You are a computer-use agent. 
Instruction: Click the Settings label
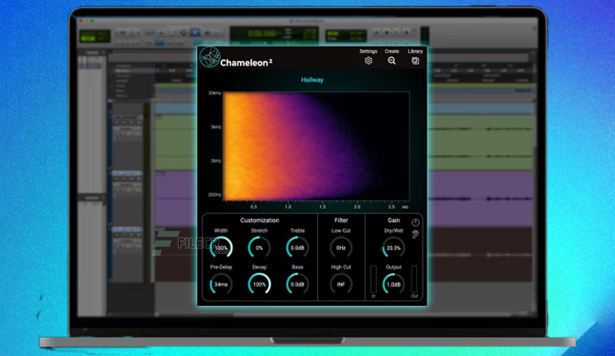[369, 51]
